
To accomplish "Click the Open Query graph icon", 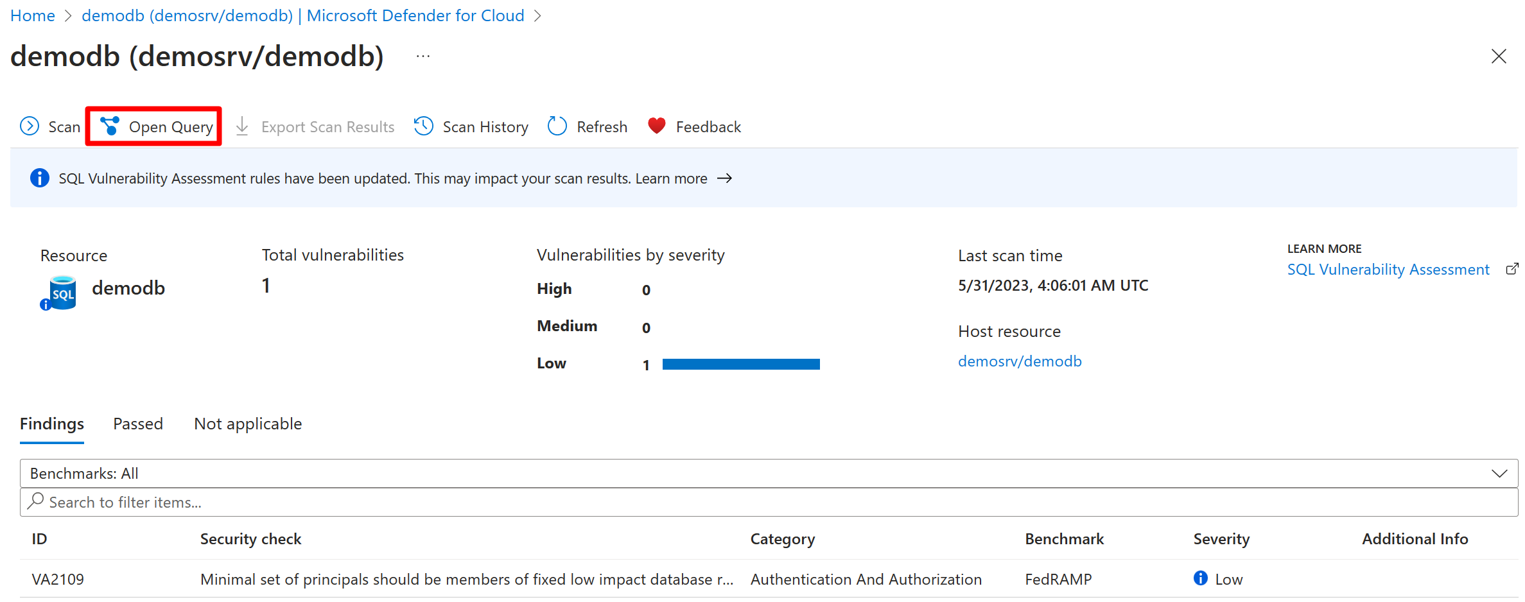I will [110, 126].
